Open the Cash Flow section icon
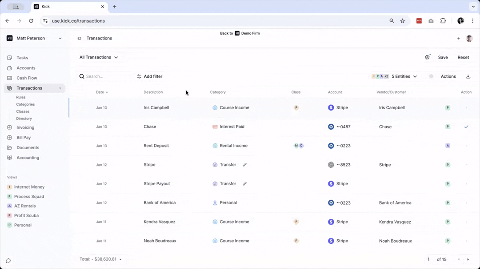 pyautogui.click(x=9, y=78)
